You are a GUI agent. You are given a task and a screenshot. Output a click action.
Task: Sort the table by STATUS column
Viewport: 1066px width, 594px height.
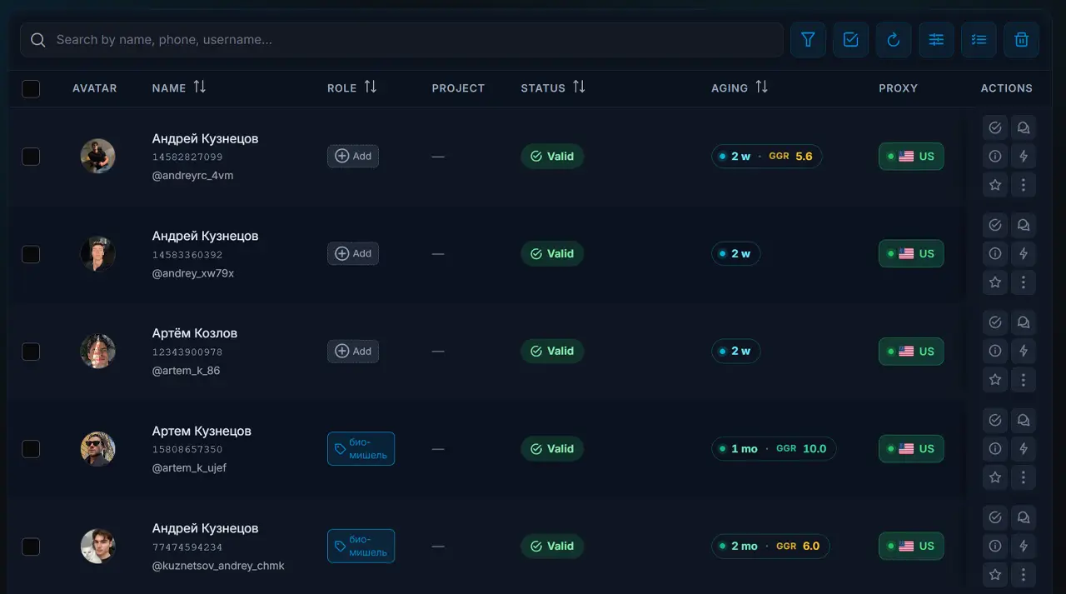pyautogui.click(x=579, y=87)
